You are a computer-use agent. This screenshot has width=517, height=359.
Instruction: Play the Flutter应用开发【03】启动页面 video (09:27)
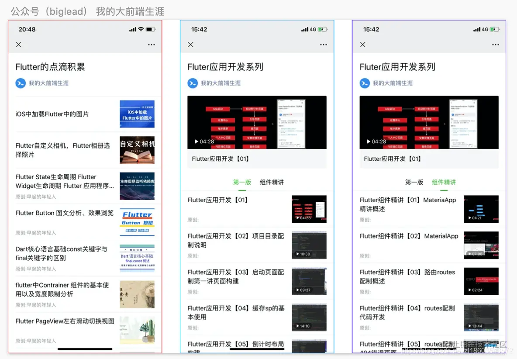pos(309,281)
